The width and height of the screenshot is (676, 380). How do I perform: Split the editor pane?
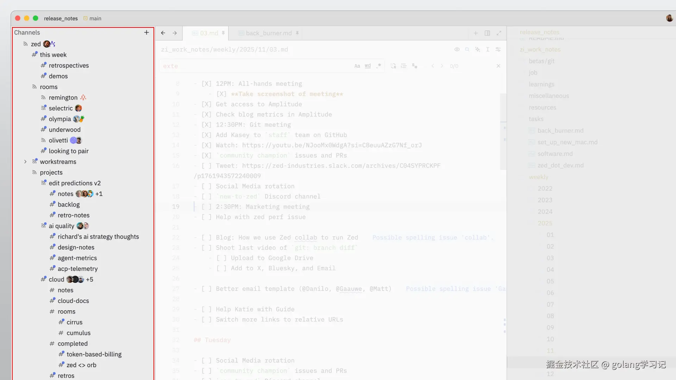(x=487, y=33)
